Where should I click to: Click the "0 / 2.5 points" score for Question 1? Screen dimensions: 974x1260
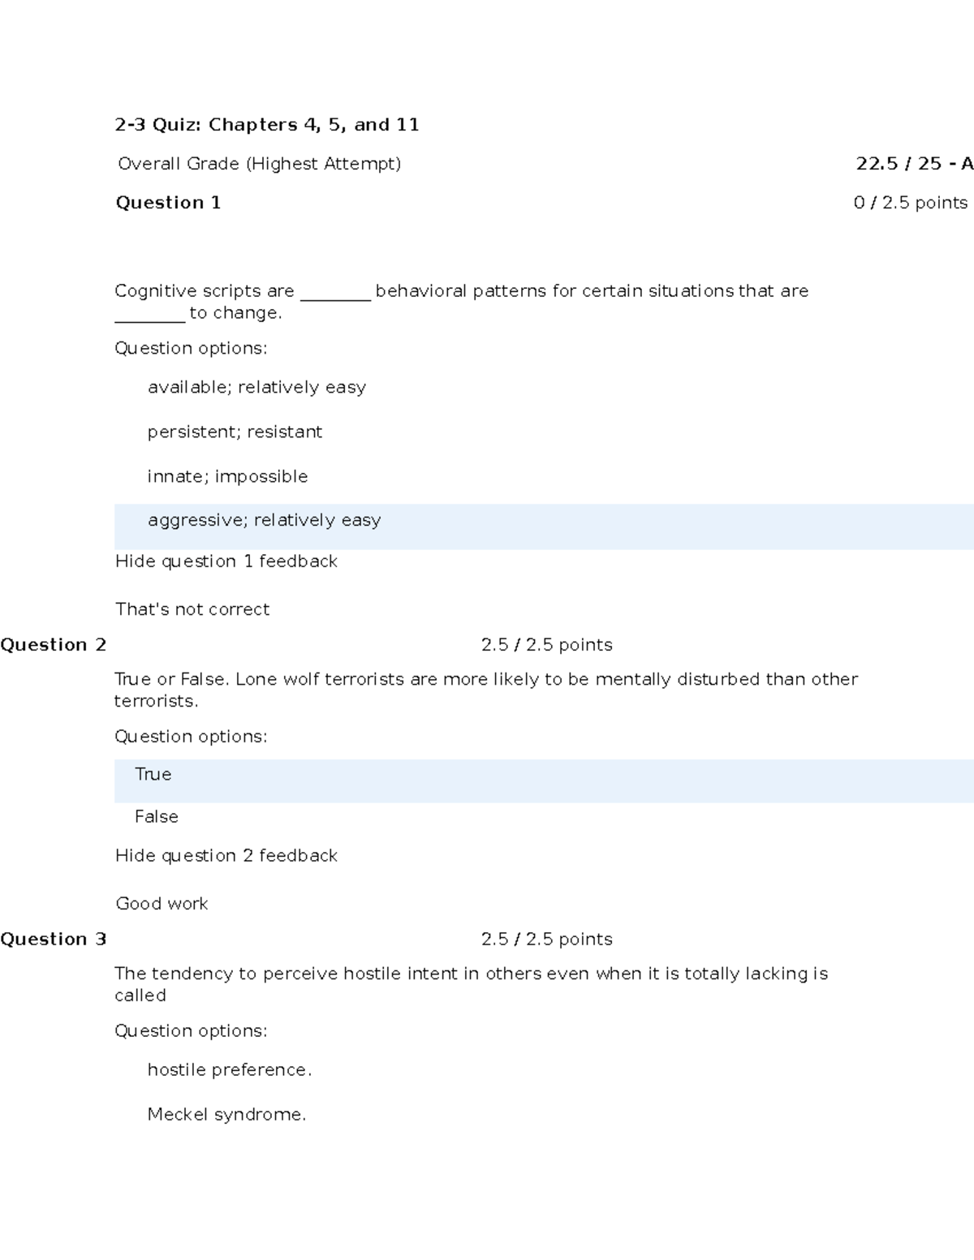point(910,203)
